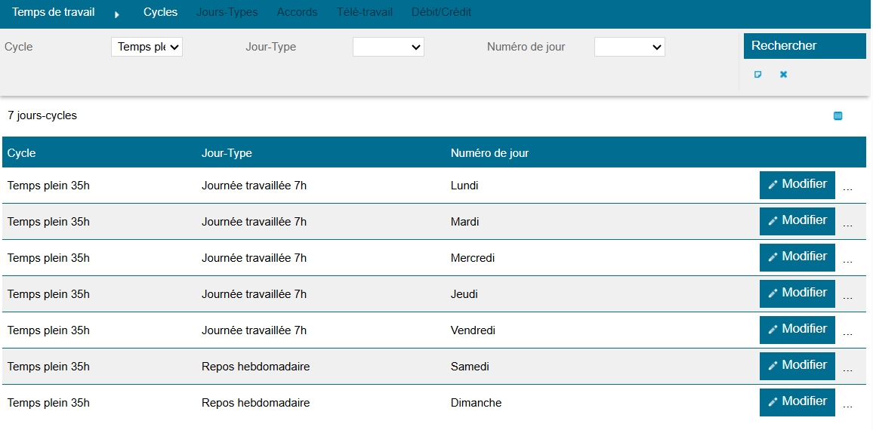Open the Télé-travail tab
The height and width of the screenshot is (430, 873).
pyautogui.click(x=364, y=12)
